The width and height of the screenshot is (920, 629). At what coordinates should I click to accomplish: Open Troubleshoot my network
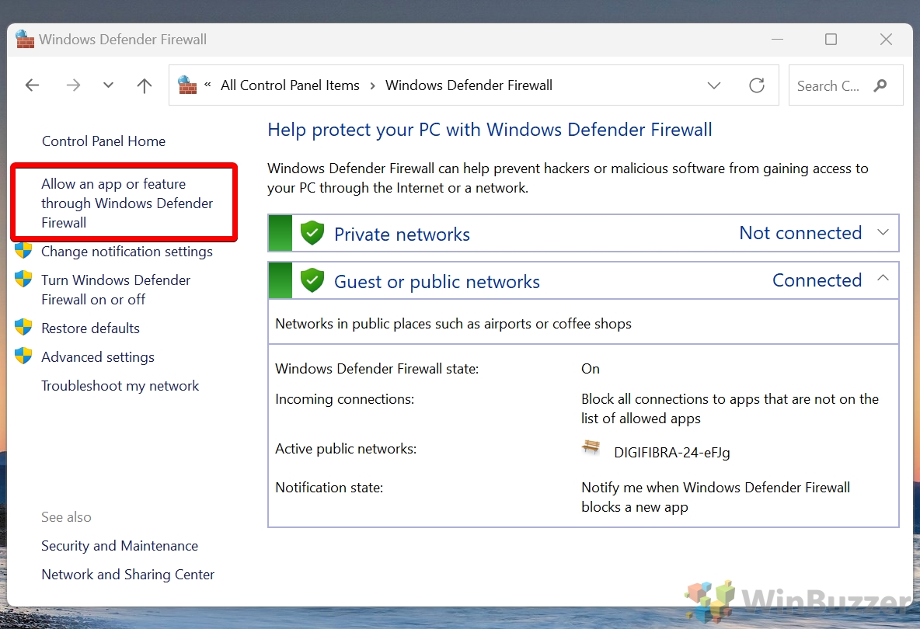pyautogui.click(x=120, y=386)
